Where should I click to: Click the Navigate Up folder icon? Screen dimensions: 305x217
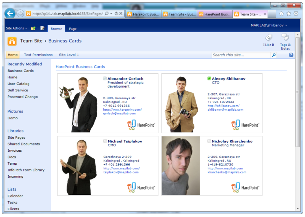pyautogui.click(x=33, y=28)
